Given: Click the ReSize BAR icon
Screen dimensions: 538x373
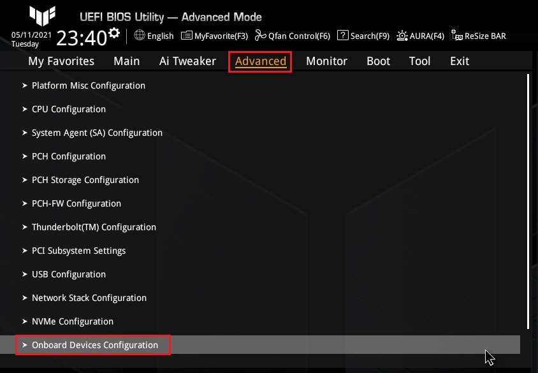Looking at the screenshot, I should pos(457,35).
